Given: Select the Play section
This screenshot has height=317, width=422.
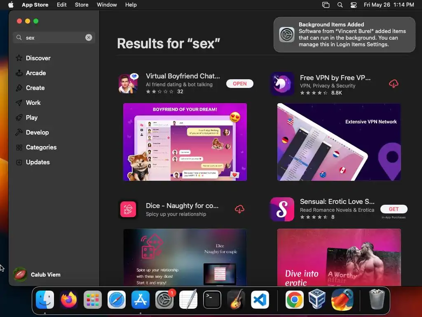Looking at the screenshot, I should coord(32,118).
